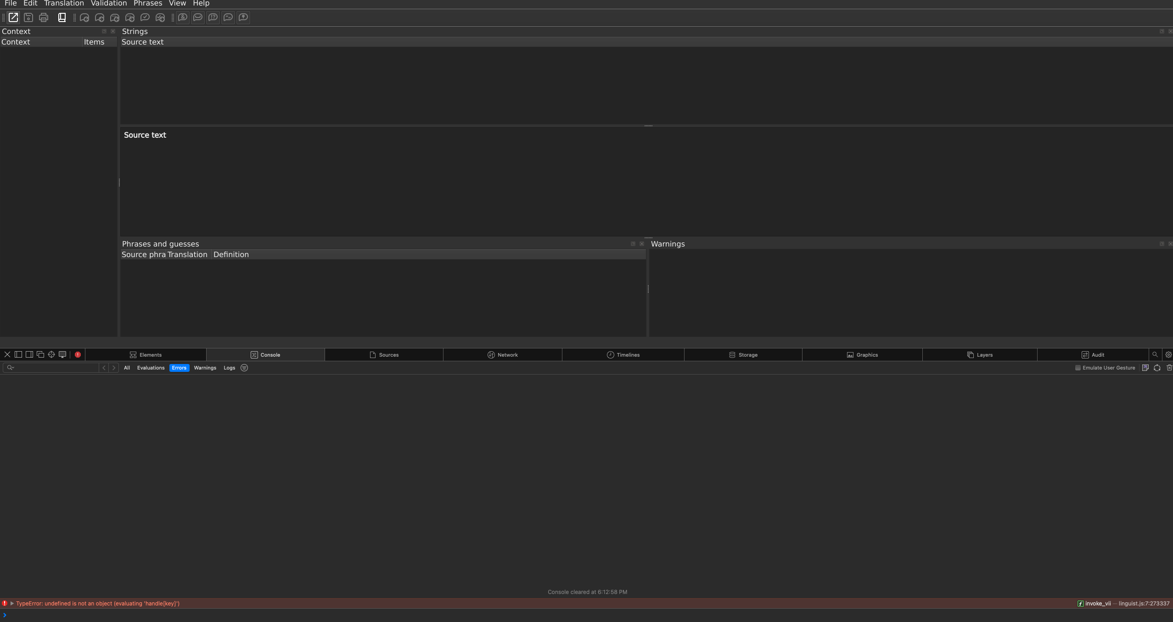The width and height of the screenshot is (1173, 622).
Task: Float the Phrases and guesses panel
Action: coord(633,244)
